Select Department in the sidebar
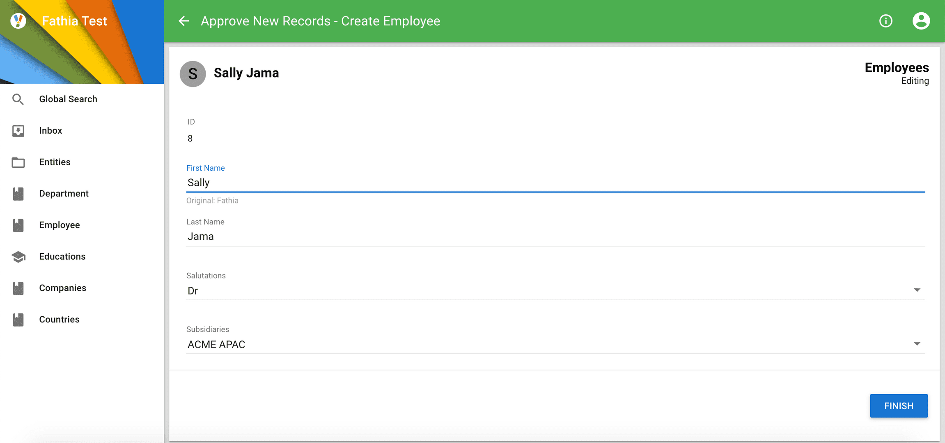 coord(82,194)
